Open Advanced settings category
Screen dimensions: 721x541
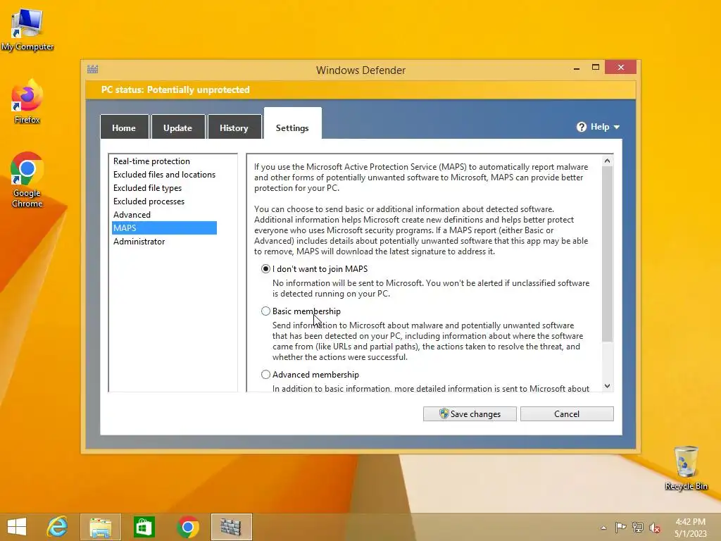(x=132, y=214)
